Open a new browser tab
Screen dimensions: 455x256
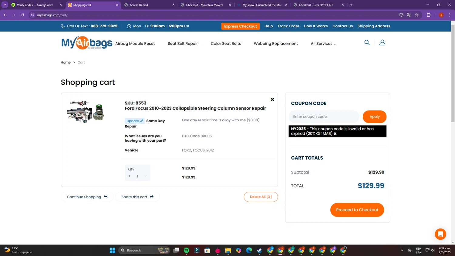[x=351, y=5]
